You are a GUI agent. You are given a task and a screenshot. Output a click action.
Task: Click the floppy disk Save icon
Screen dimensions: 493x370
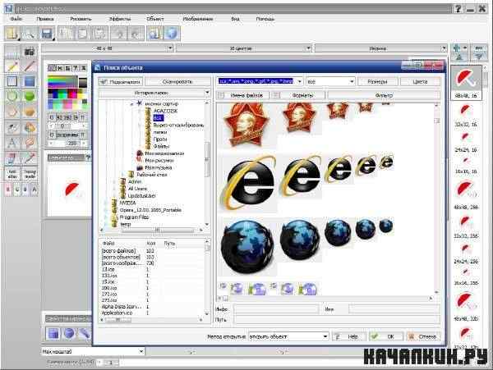pos(47,34)
